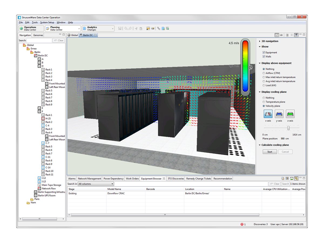This screenshot has height=243, width=324.
Task: Open the System Setup menu
Action: tap(47, 22)
